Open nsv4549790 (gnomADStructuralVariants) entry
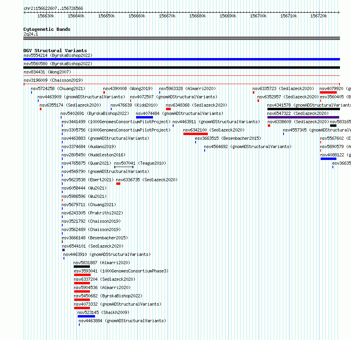The height and width of the screenshot is (340, 351). pos(105,171)
